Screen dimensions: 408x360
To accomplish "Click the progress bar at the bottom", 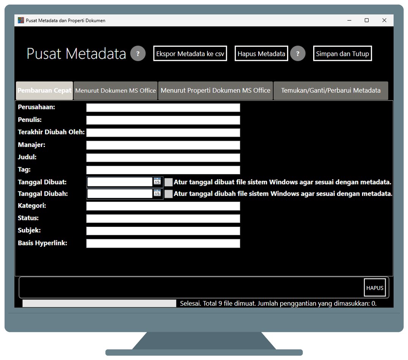I will [99, 303].
